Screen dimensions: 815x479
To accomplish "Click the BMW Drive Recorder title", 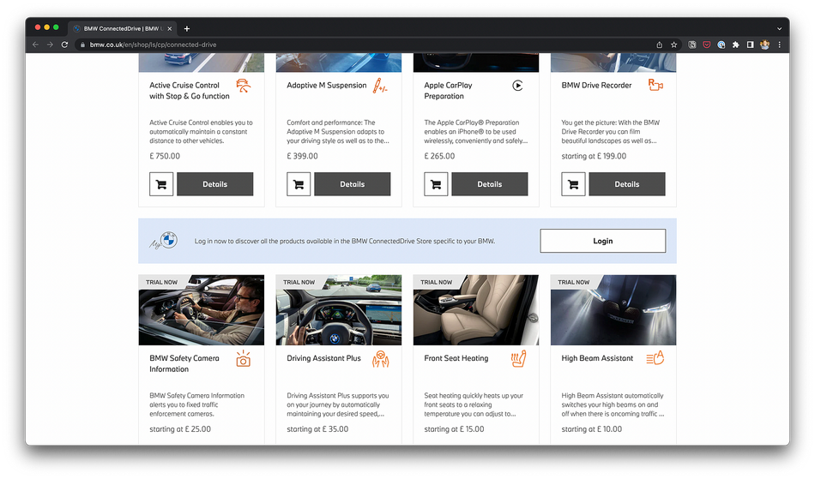I will pyautogui.click(x=596, y=85).
